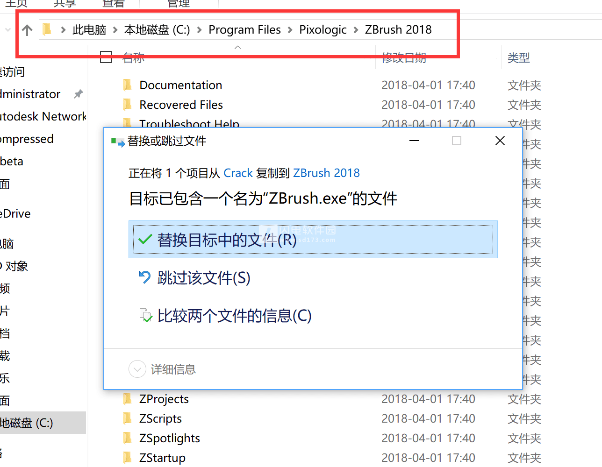The height and width of the screenshot is (467, 602).
Task: Click ZBrush 2018 breadcrumb segment
Action: 398,30
